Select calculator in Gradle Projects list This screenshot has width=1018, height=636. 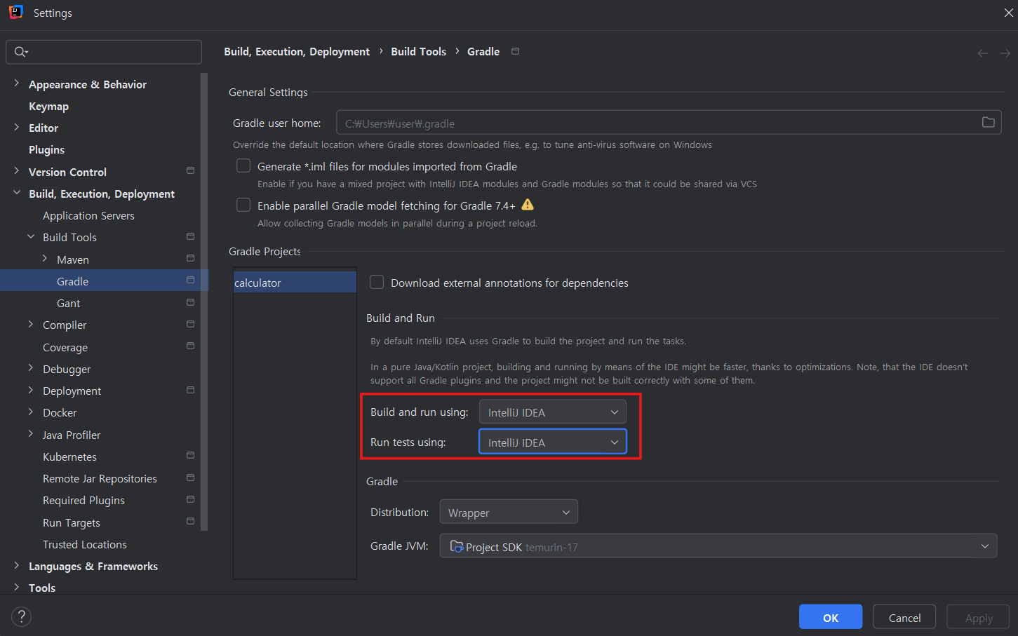[x=295, y=282]
